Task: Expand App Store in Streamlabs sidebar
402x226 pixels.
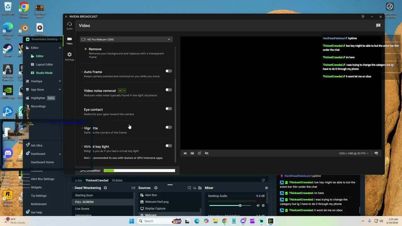Action: click(x=60, y=89)
